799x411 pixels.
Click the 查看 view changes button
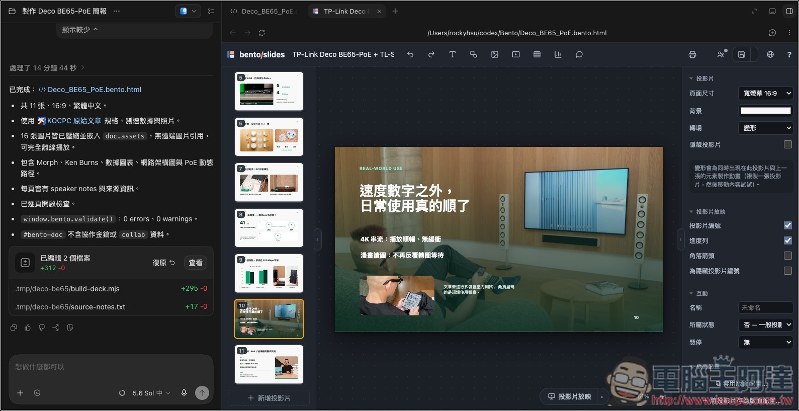coord(196,263)
